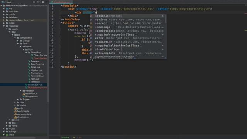Viewport: 247px width, 139px height.
Task: Expand the app folder
Action: (4, 8)
